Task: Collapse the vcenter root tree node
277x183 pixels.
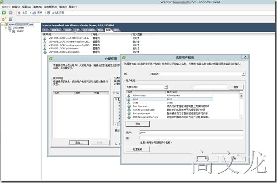Action: pos(2,25)
